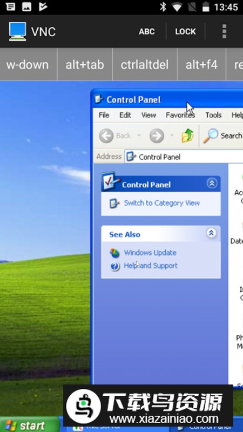Collapse the Control Panel task pane section

point(212,184)
